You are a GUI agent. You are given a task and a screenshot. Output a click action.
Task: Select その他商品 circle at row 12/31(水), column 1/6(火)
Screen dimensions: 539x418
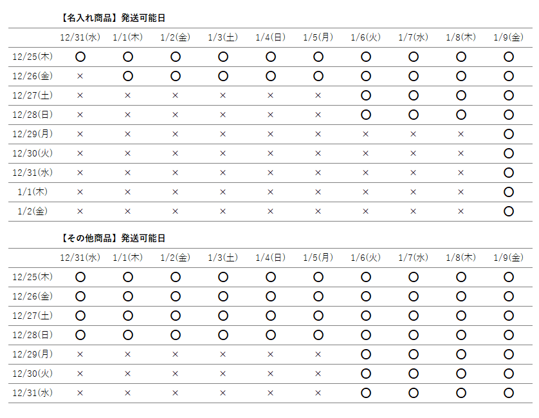coord(366,393)
